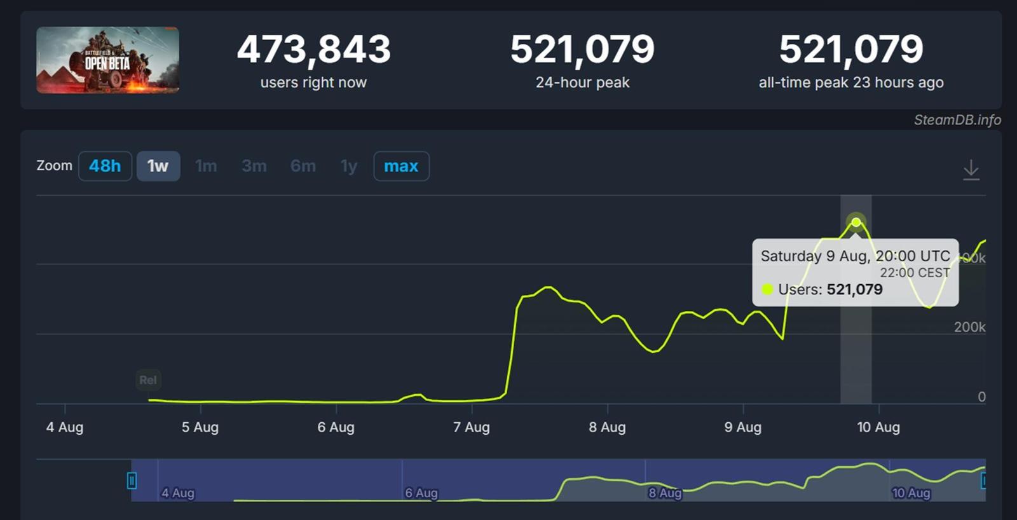
Task: Click the highlighted peak data point
Action: (x=856, y=222)
